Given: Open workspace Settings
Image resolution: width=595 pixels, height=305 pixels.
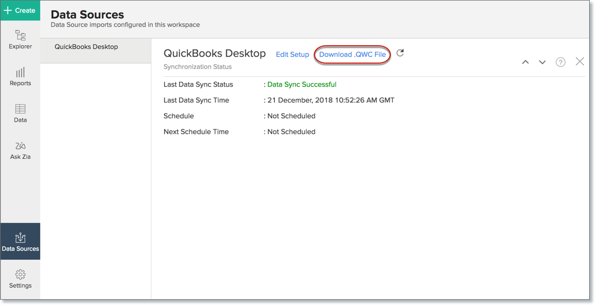Looking at the screenshot, I should 20,279.
